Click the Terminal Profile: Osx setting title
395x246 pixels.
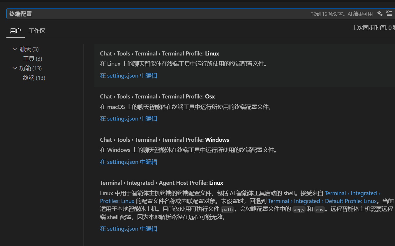pyautogui.click(x=157, y=96)
